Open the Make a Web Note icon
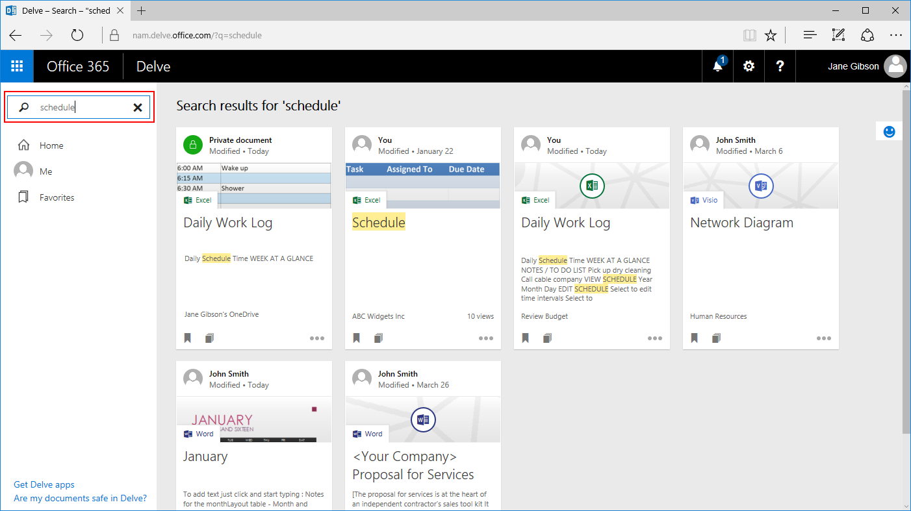911x511 pixels. click(x=838, y=35)
